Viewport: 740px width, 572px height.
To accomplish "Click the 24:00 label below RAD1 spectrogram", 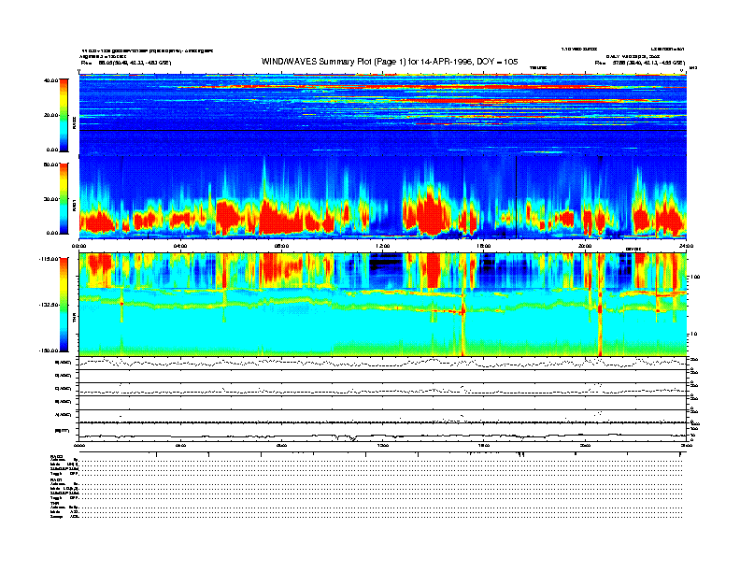I will (x=686, y=246).
